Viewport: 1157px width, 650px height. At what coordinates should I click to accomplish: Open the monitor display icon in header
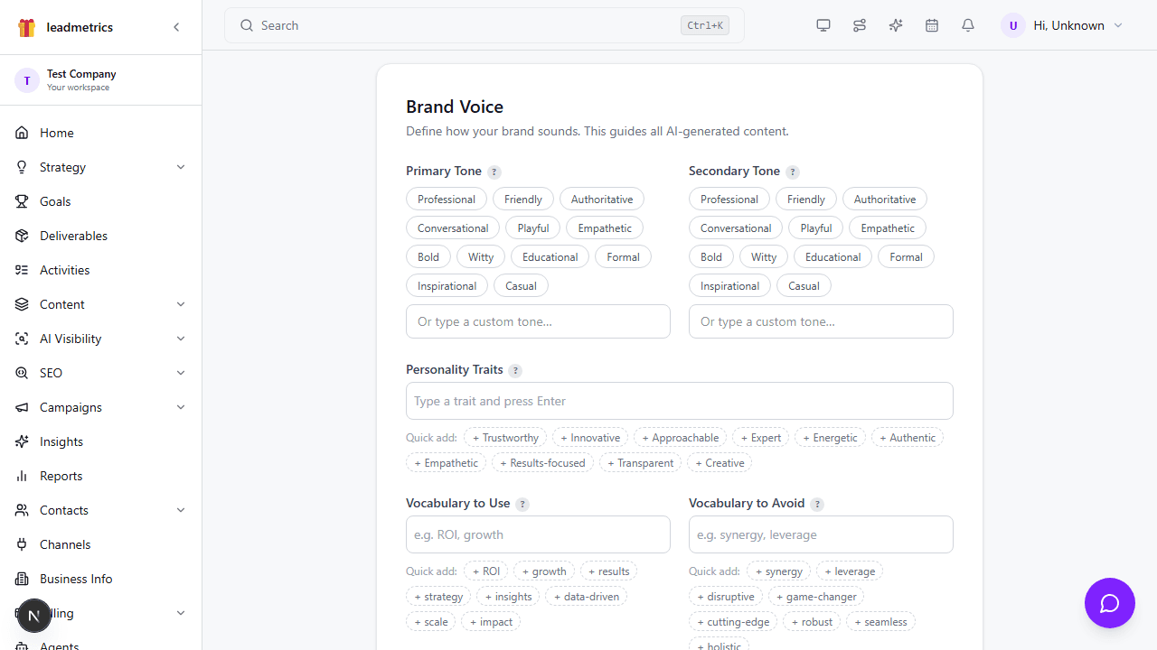823,25
